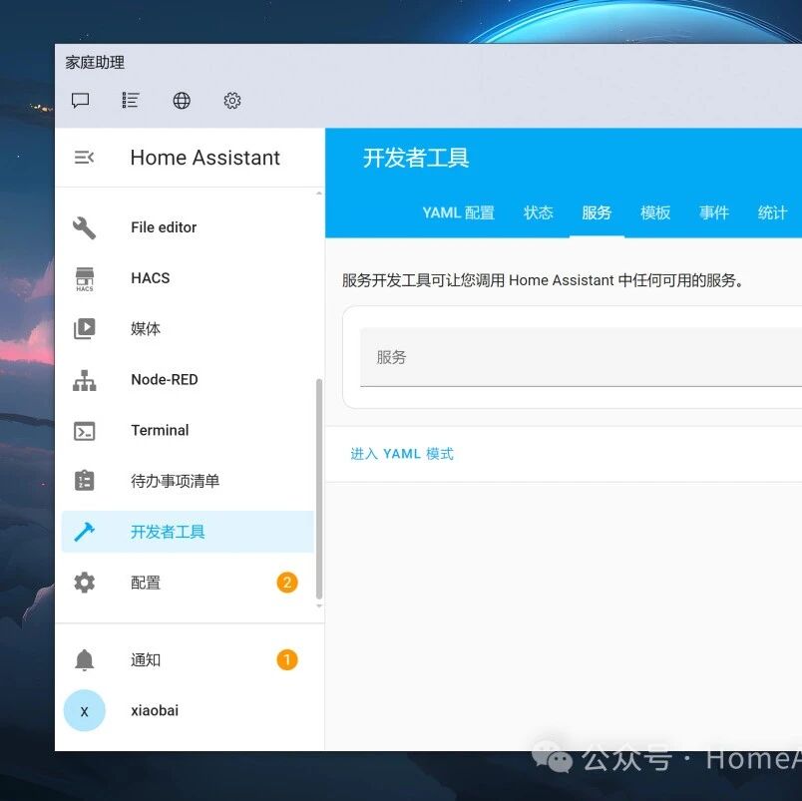Select 开发者工具 in sidebar

(x=188, y=532)
